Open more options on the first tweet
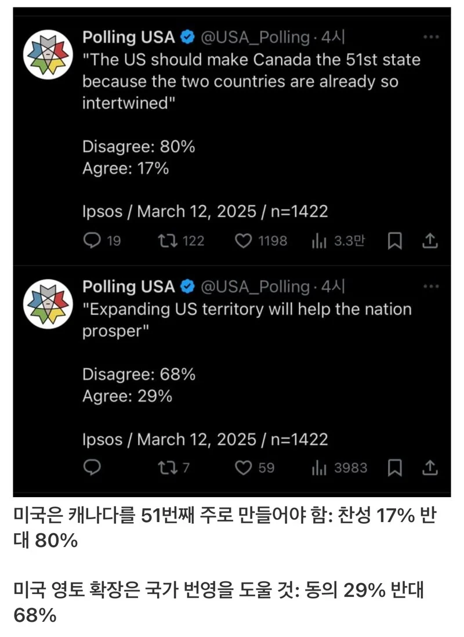Screen dimensions: 464x637 pyautogui.click(x=431, y=37)
